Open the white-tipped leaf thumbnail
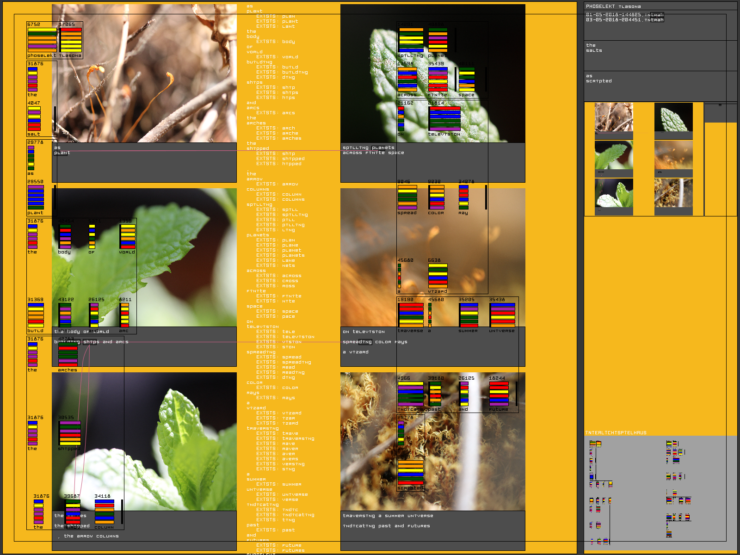740x555 pixels. (x=614, y=193)
